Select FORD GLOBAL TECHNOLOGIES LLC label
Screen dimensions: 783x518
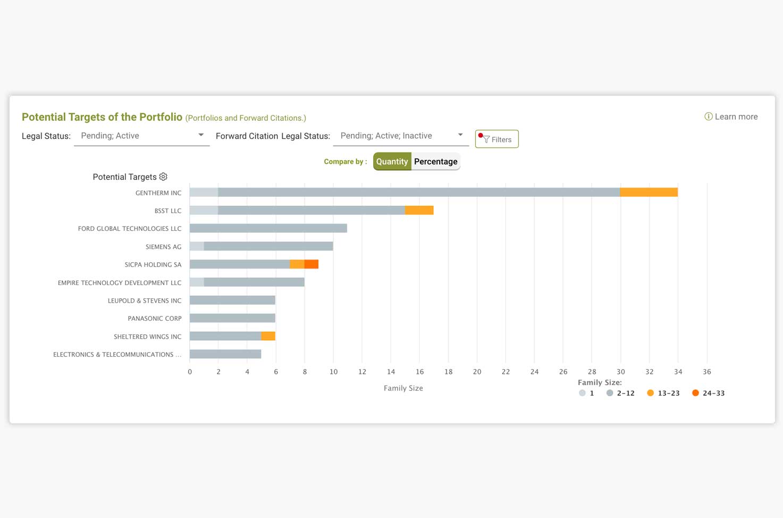[x=130, y=229]
